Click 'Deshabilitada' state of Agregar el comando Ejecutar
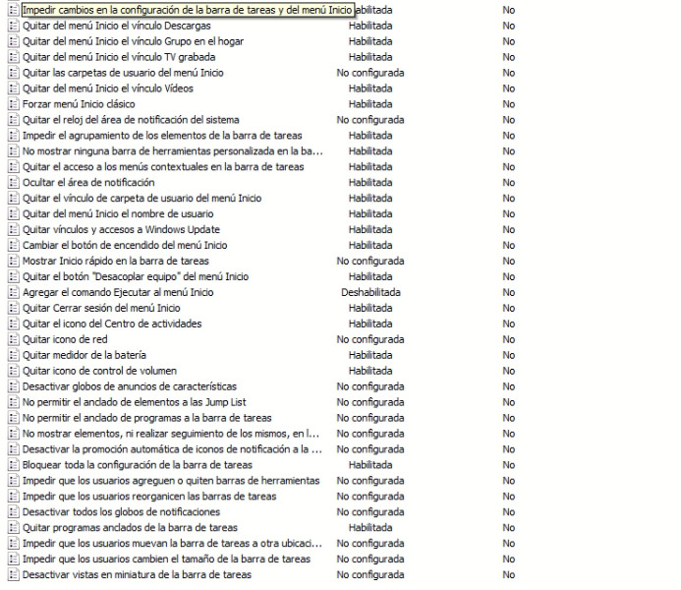Image resolution: width=681 pixels, height=590 pixels. coord(370,292)
